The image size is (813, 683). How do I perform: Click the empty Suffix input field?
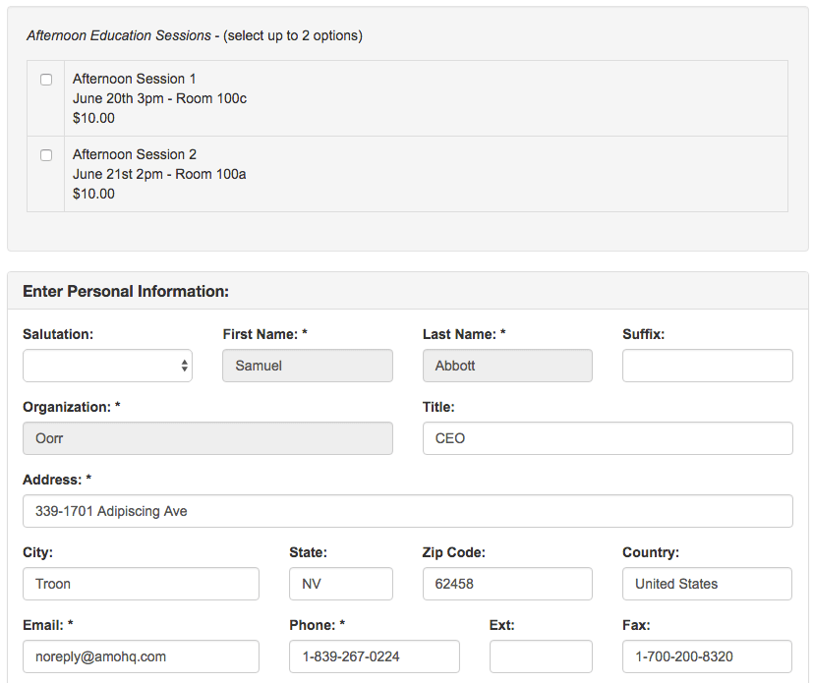pyautogui.click(x=707, y=366)
